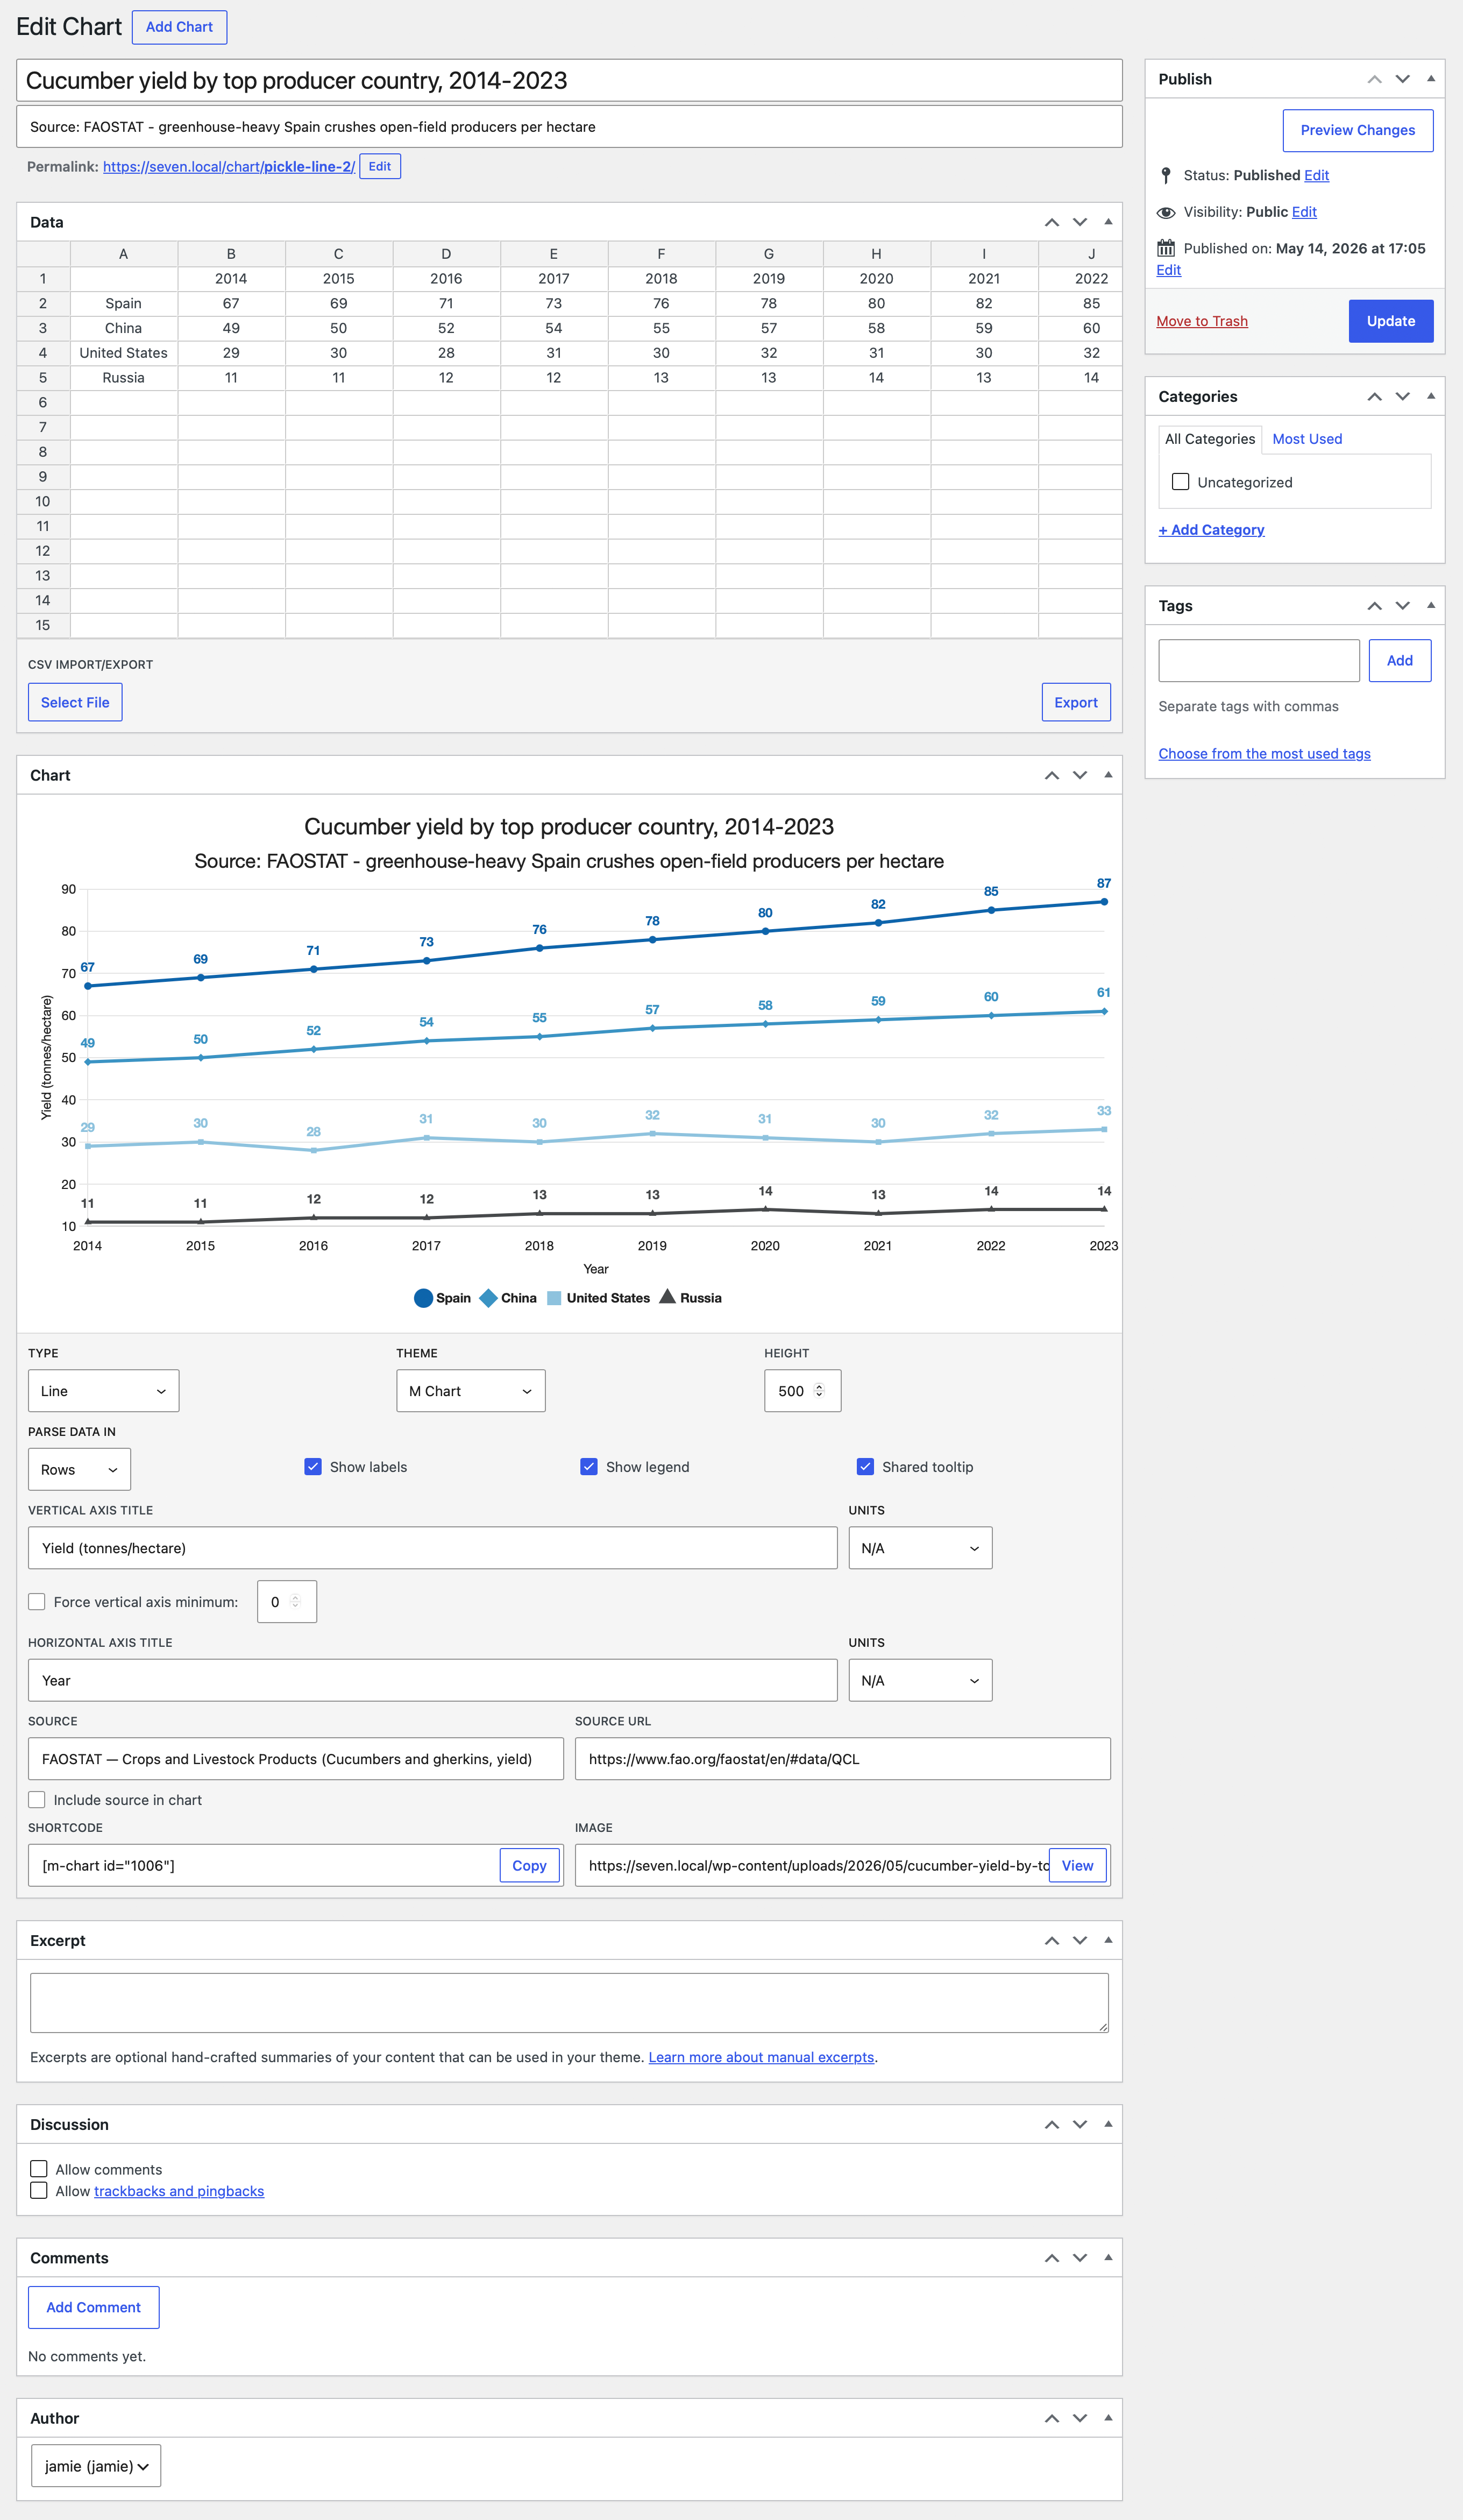
Task: Check Include source in chart
Action: click(37, 1799)
